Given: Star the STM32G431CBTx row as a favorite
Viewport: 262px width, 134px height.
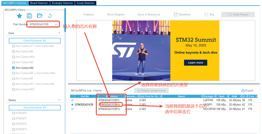Looking at the screenshot, I should click(72, 100).
